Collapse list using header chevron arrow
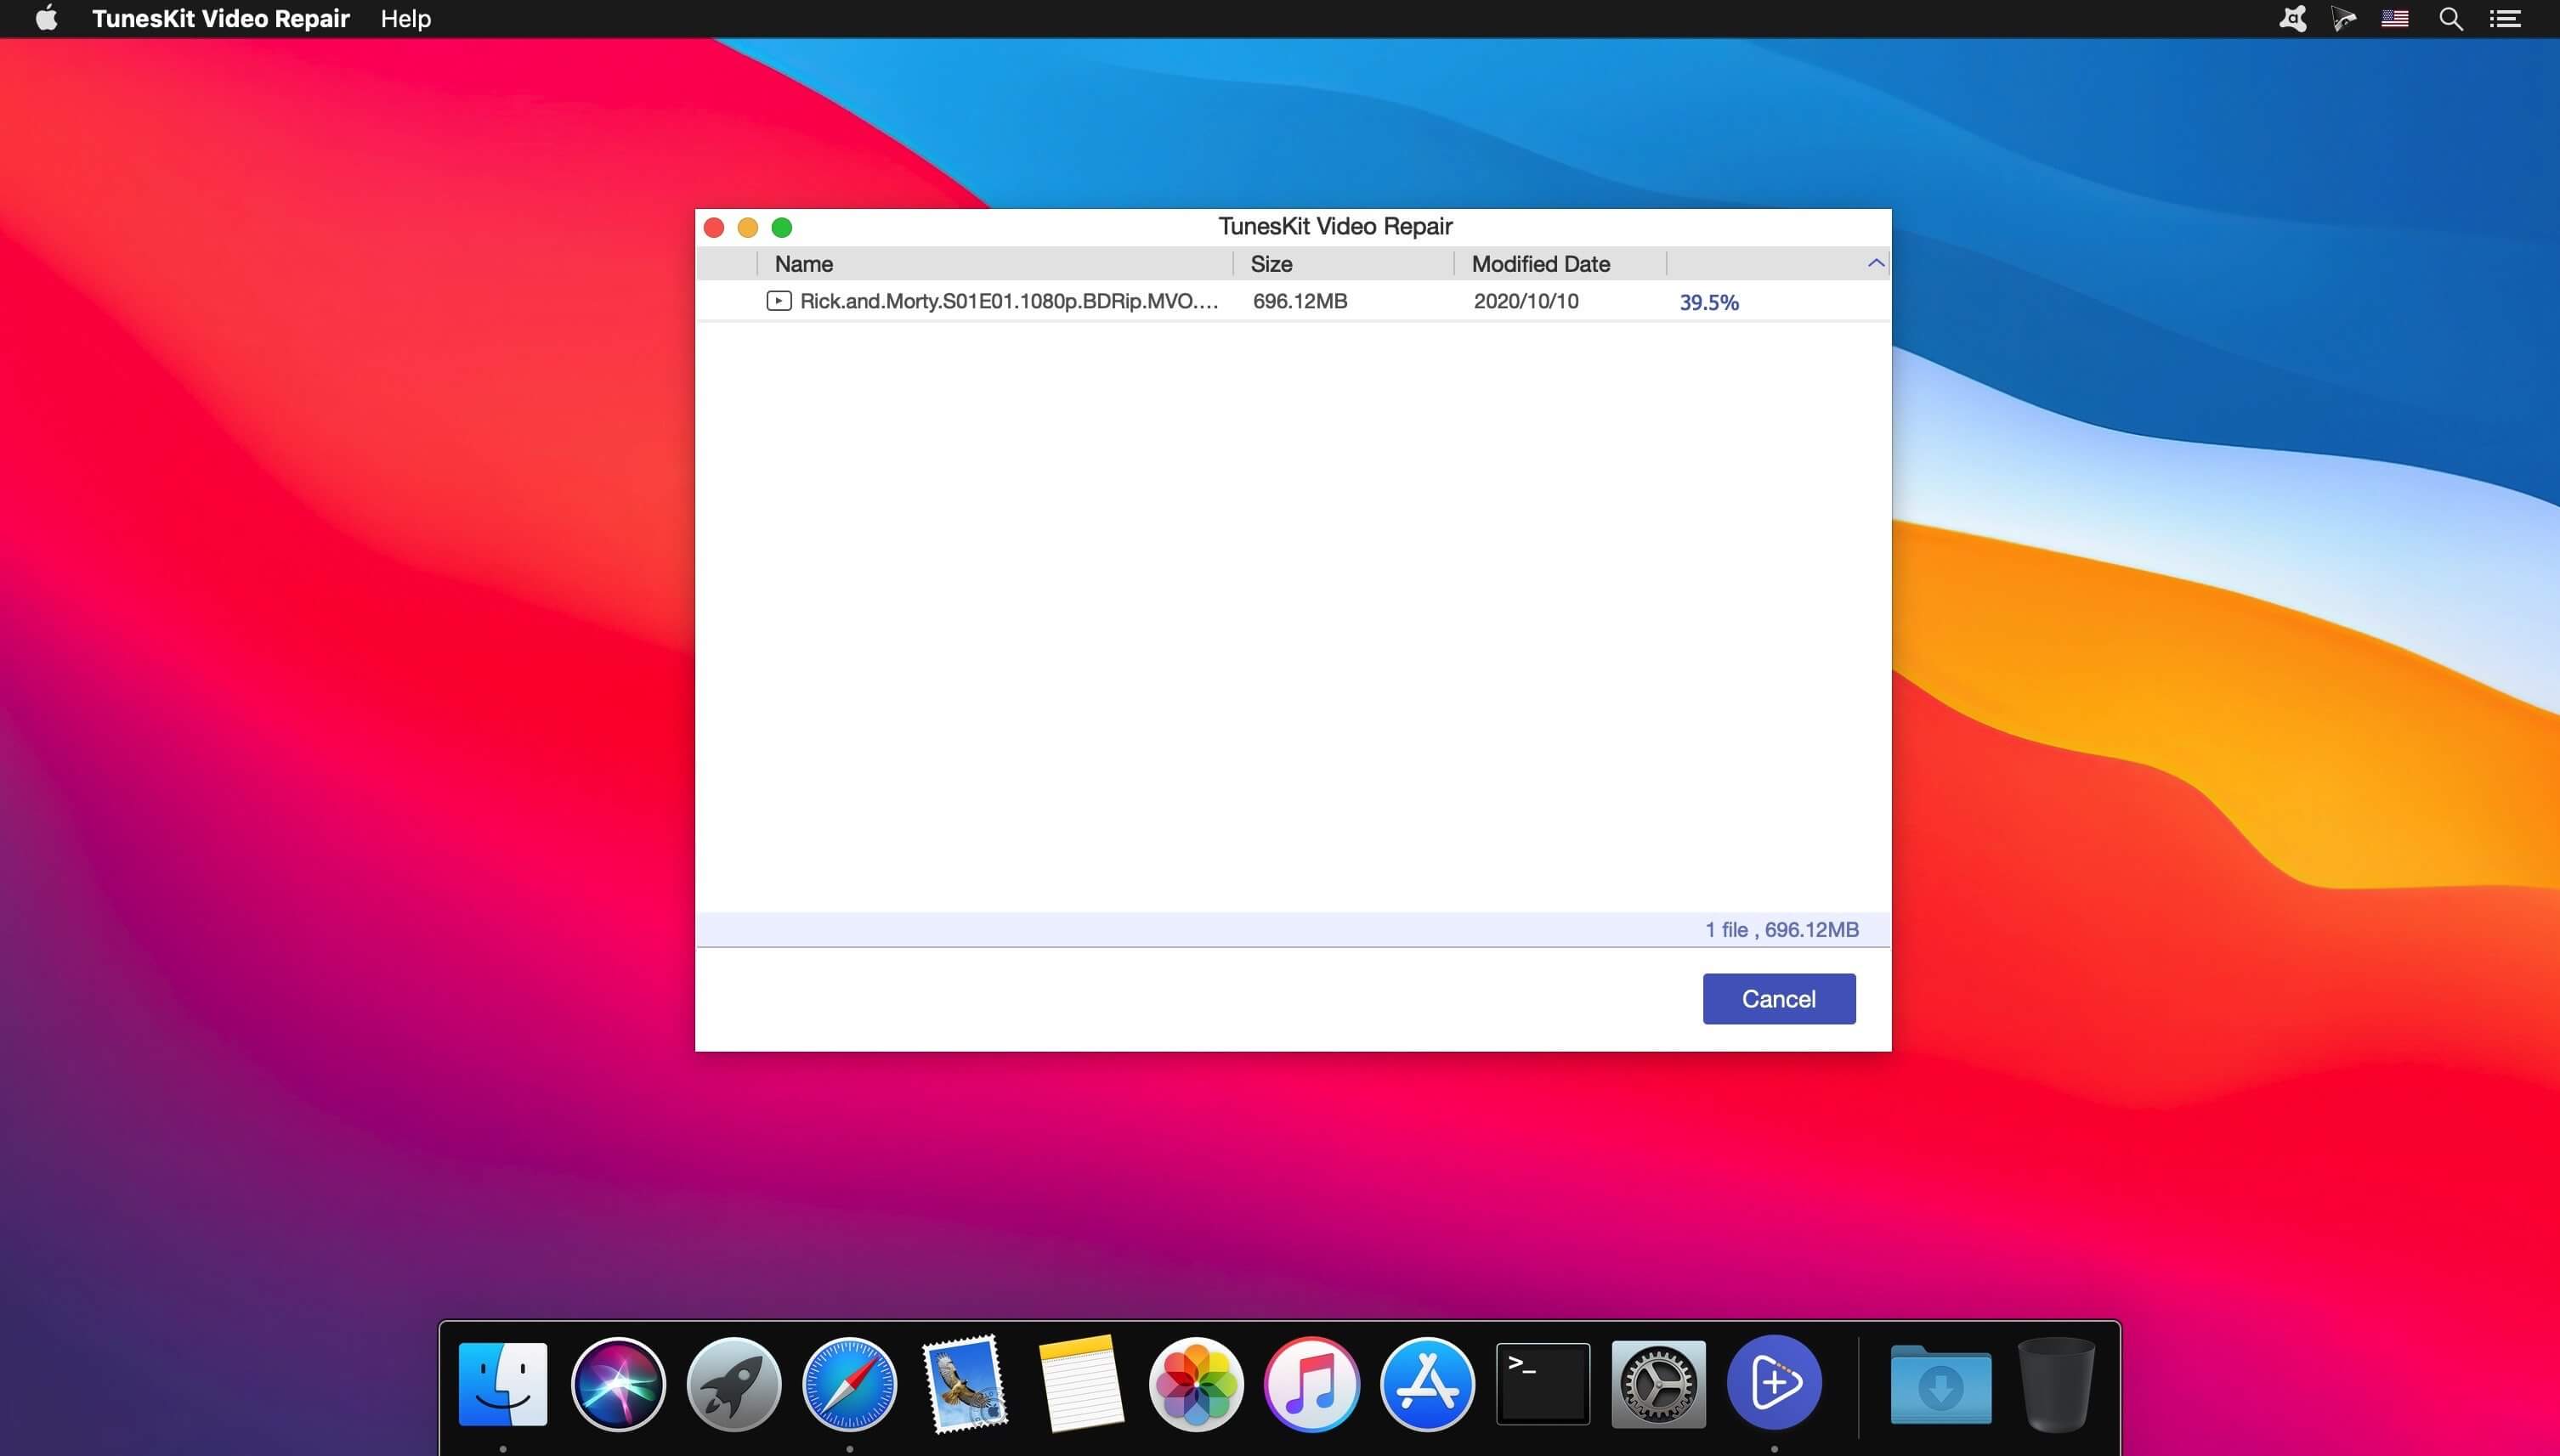The height and width of the screenshot is (1456, 2560). 1876,263
